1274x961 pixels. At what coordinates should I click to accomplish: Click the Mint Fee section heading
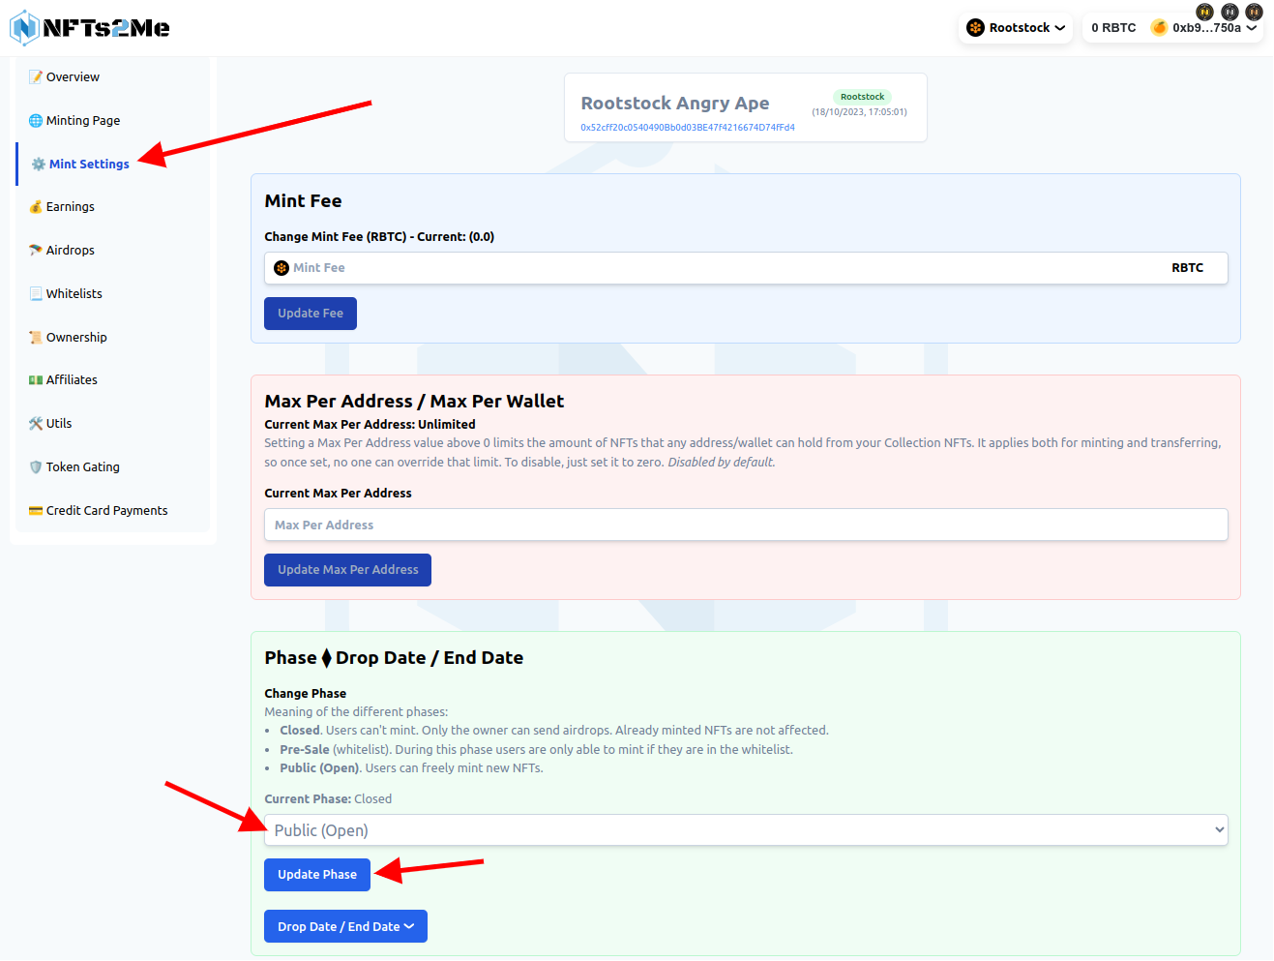(x=303, y=200)
